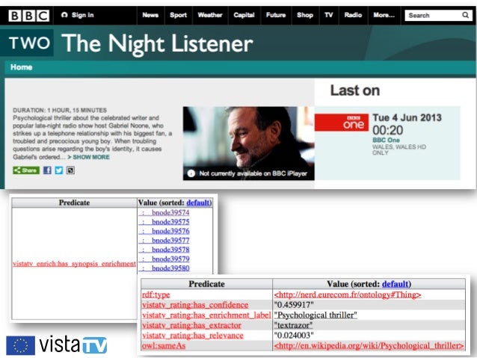Click the vista TV logo

[x=73, y=345]
